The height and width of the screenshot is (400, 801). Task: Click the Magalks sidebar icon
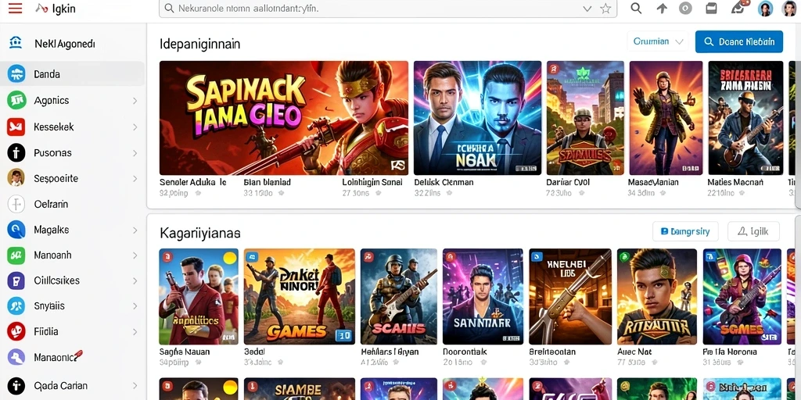[16, 230]
